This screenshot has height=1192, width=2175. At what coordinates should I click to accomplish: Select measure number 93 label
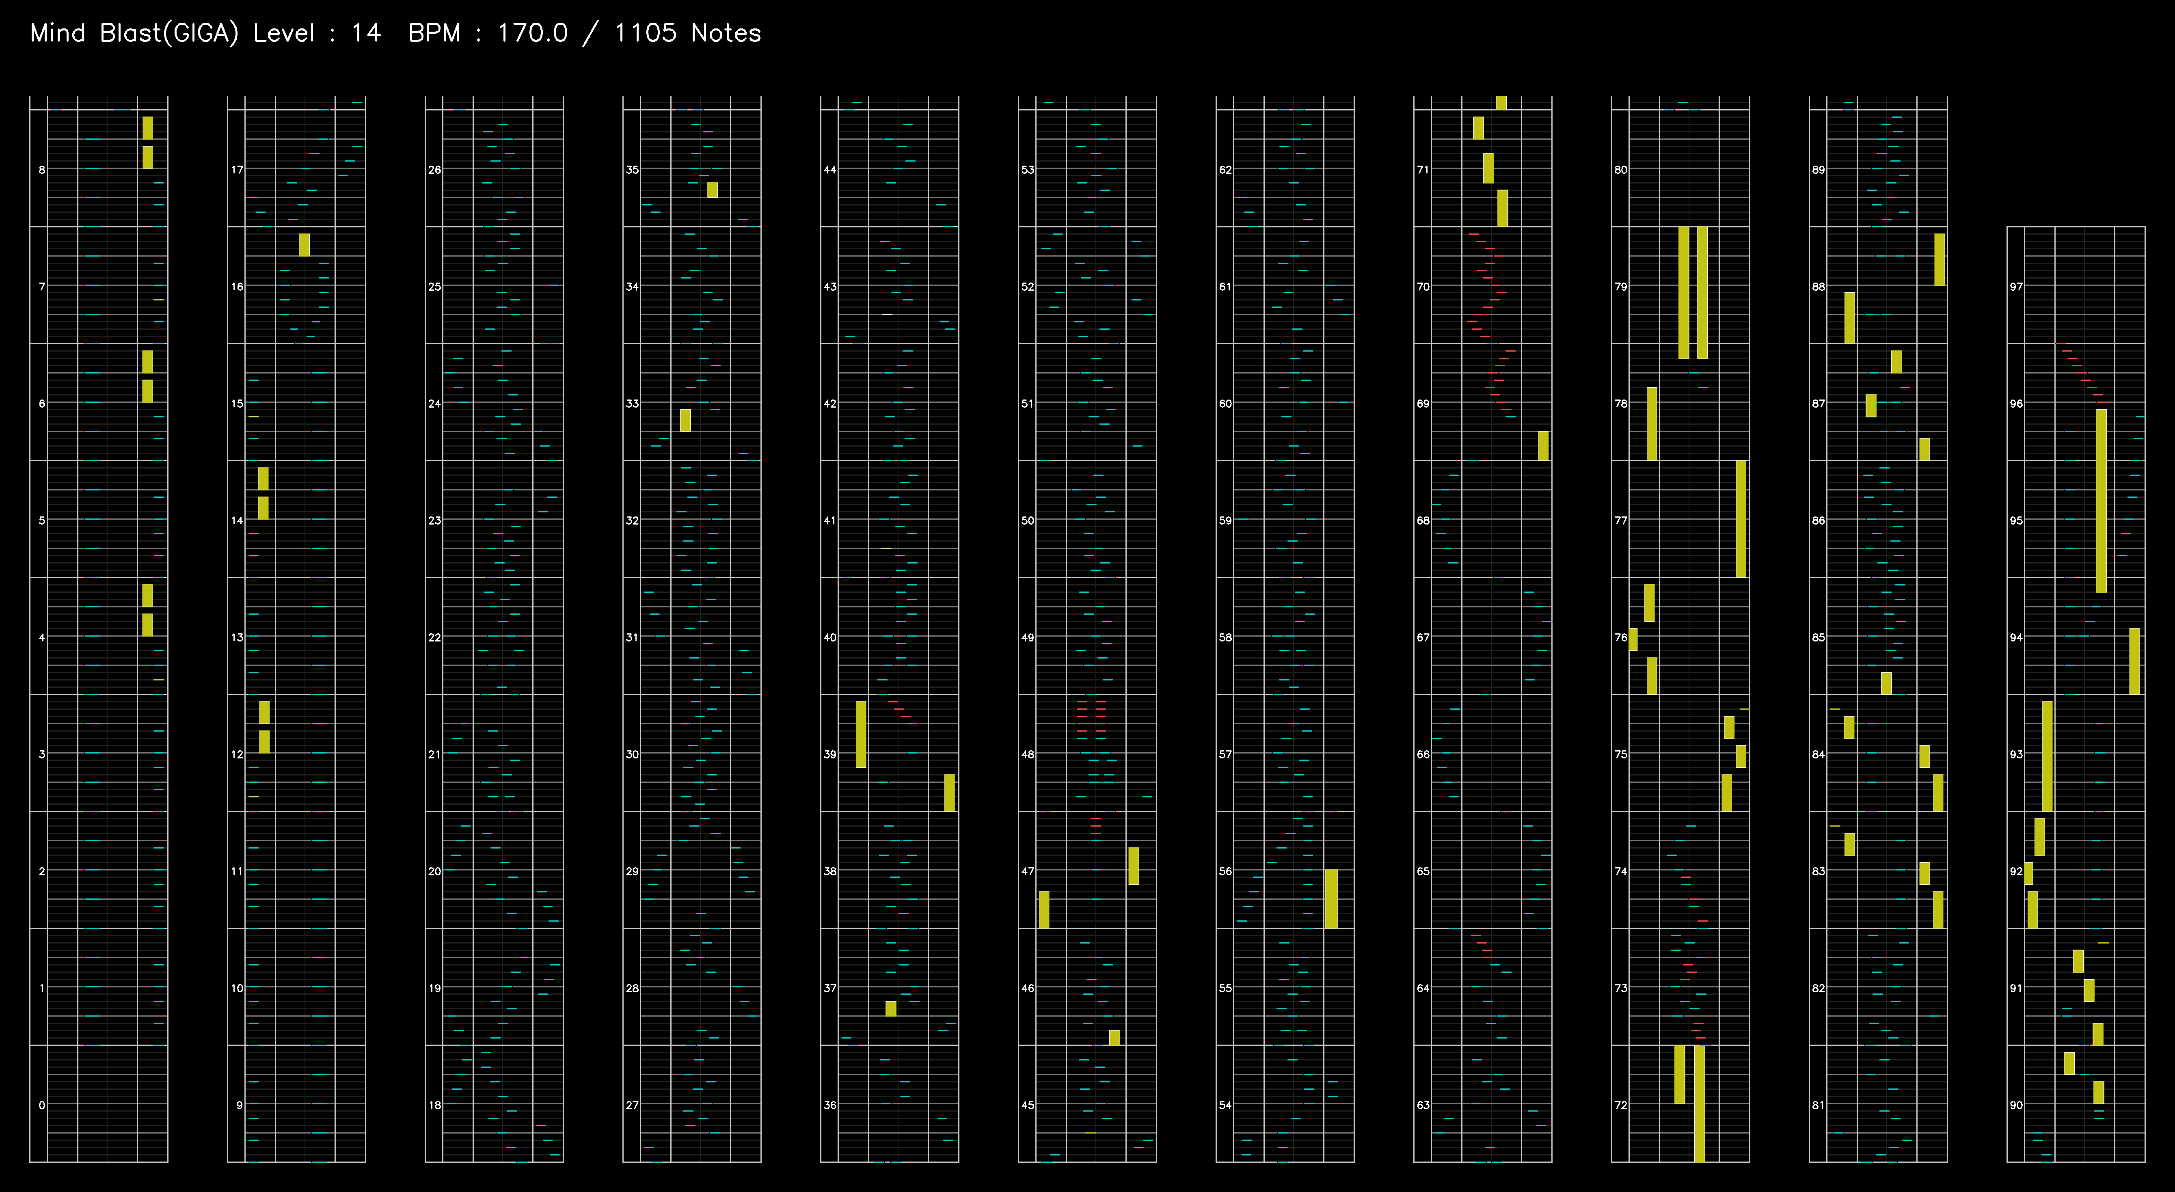2016,755
